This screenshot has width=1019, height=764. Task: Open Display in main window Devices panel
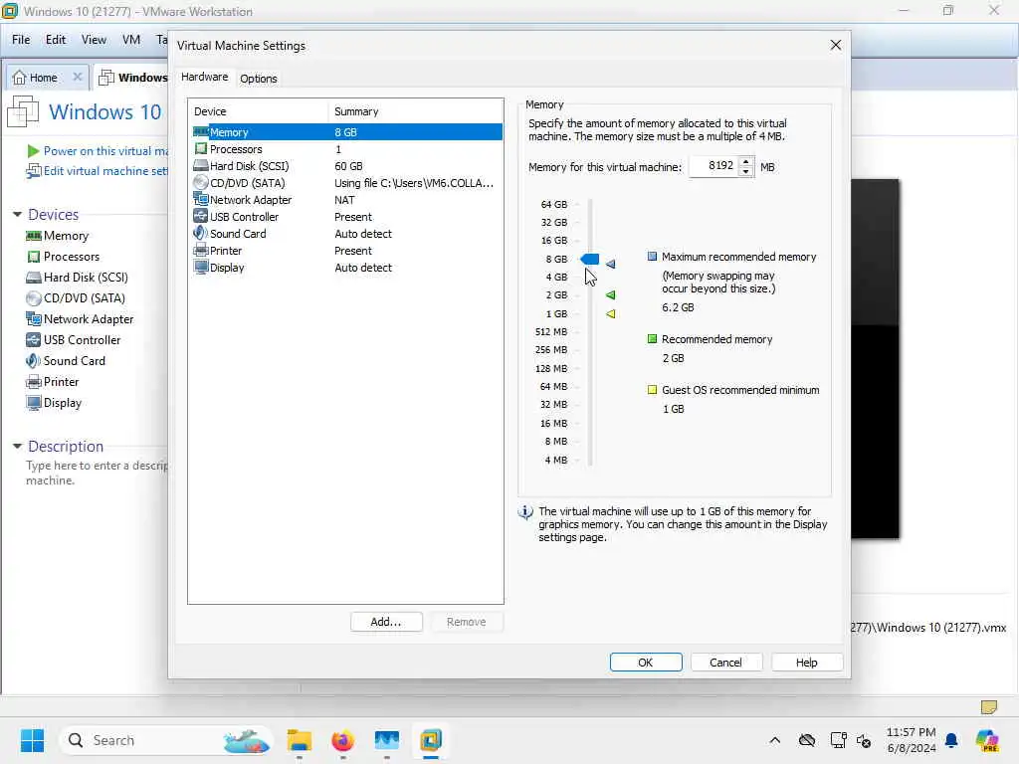pos(54,403)
